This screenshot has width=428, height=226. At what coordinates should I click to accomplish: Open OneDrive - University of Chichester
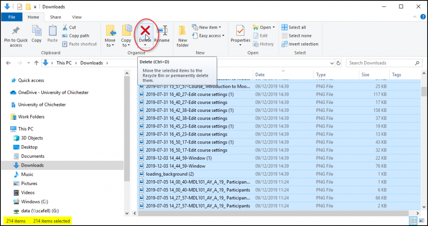click(x=53, y=93)
